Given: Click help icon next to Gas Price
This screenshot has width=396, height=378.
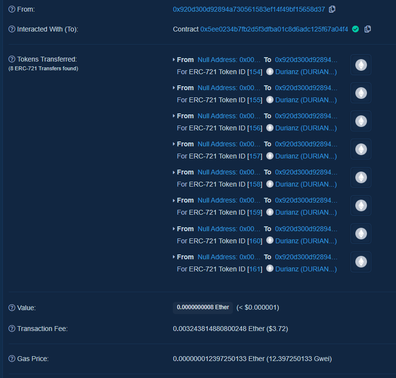Looking at the screenshot, I should coord(12,359).
